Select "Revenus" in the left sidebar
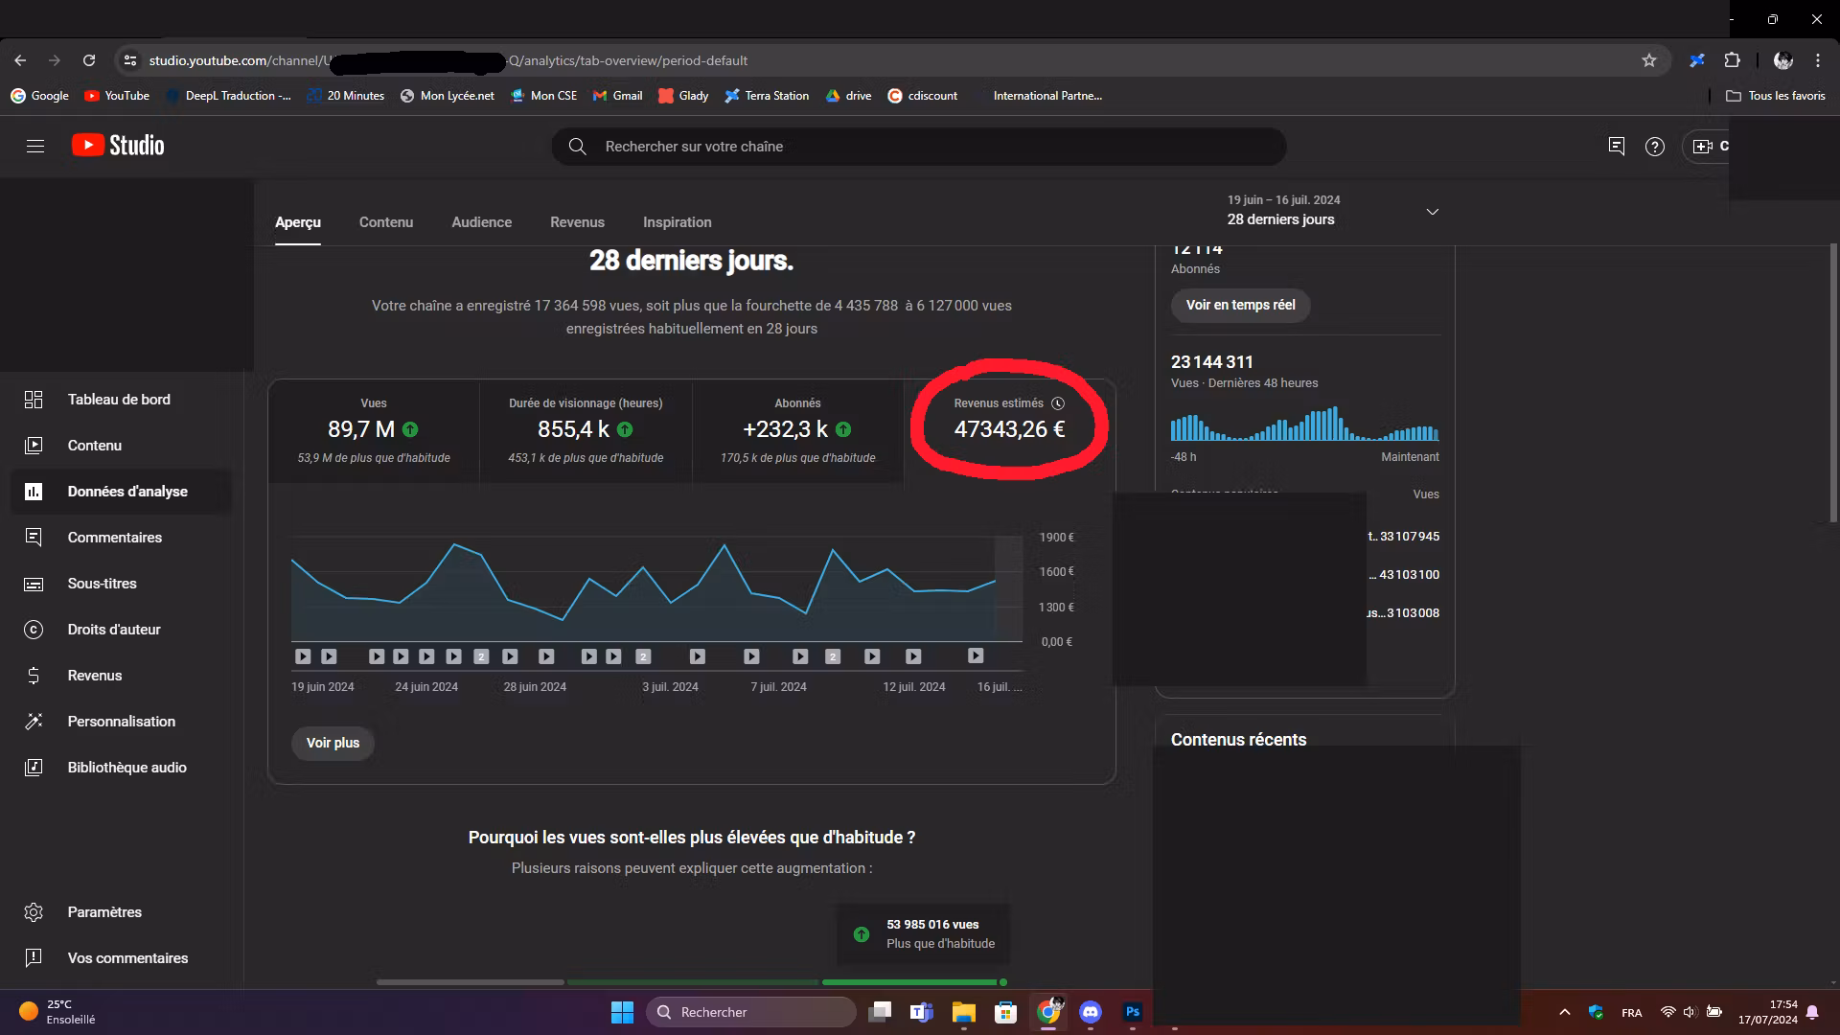The image size is (1840, 1035). (94, 675)
